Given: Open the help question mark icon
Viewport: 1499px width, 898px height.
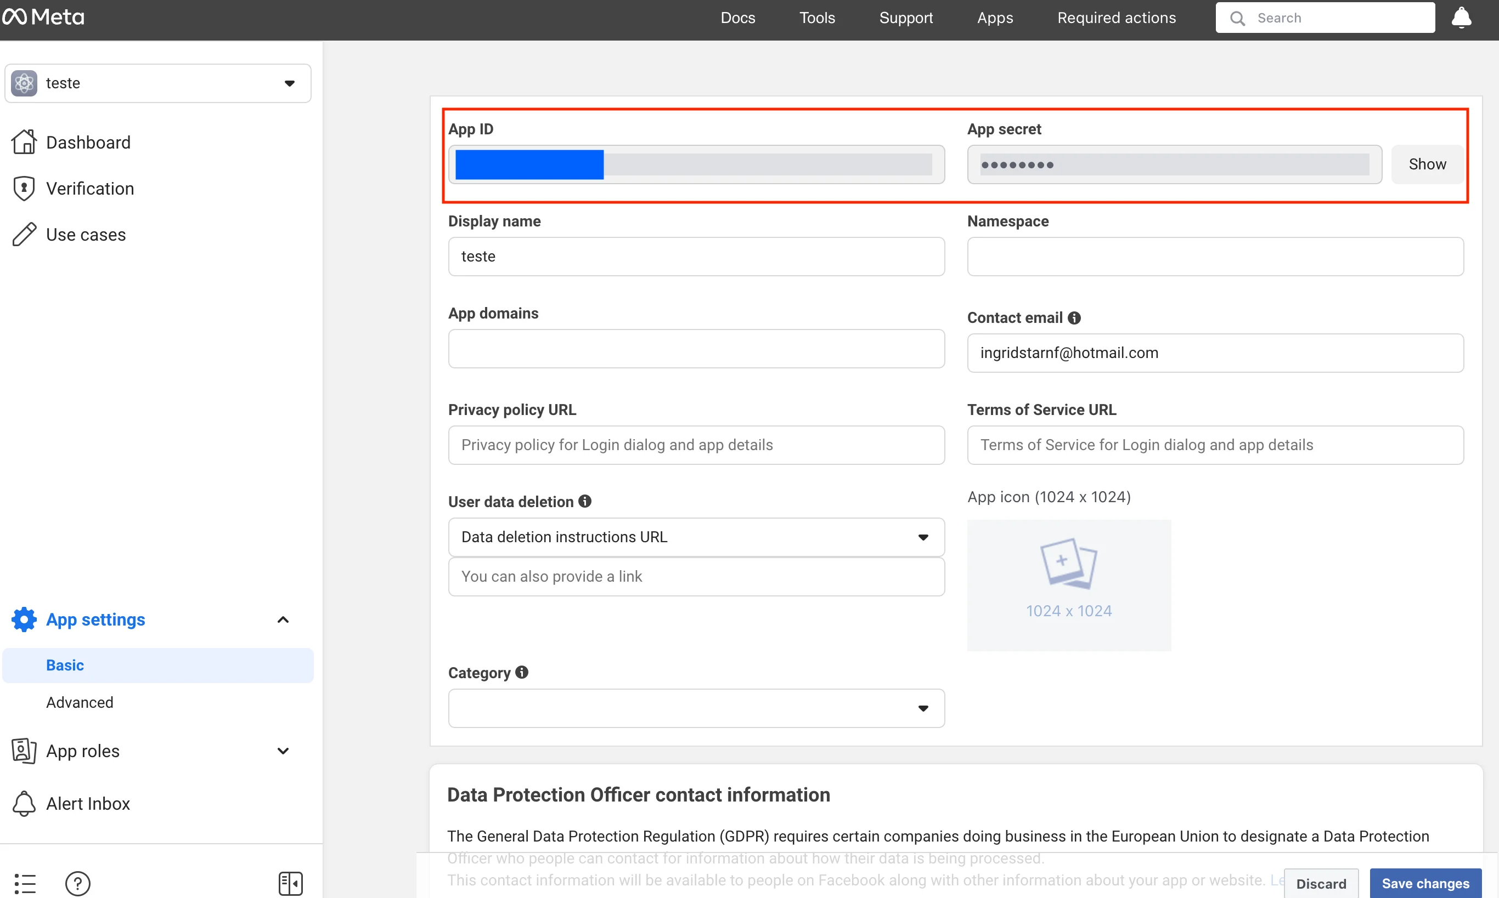Looking at the screenshot, I should [x=77, y=884].
